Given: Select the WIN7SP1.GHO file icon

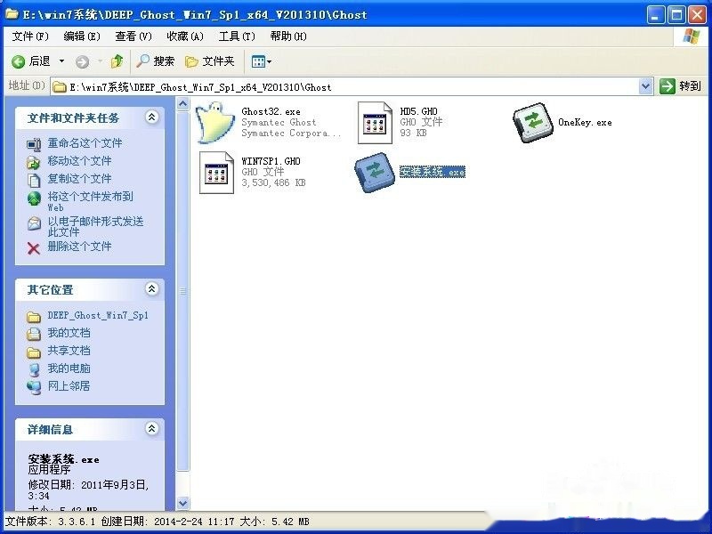Looking at the screenshot, I should (x=216, y=173).
